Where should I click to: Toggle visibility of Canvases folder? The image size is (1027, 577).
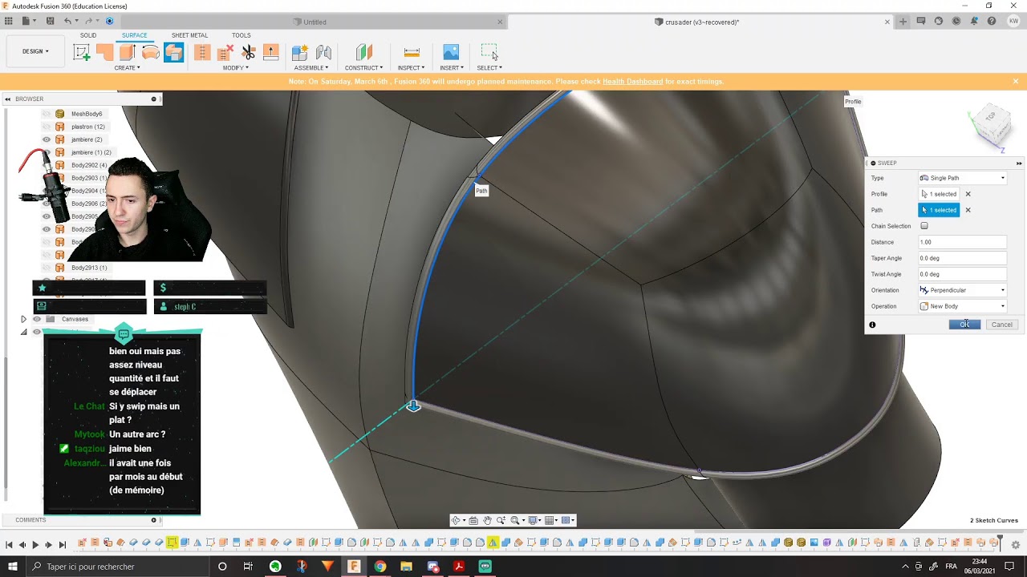point(36,319)
